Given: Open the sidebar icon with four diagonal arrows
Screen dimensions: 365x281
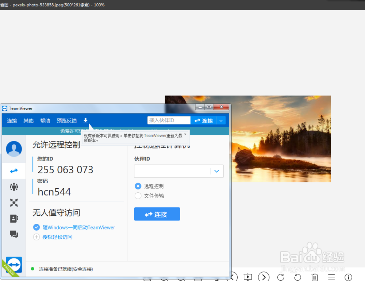Looking at the screenshot, I should (x=14, y=203).
